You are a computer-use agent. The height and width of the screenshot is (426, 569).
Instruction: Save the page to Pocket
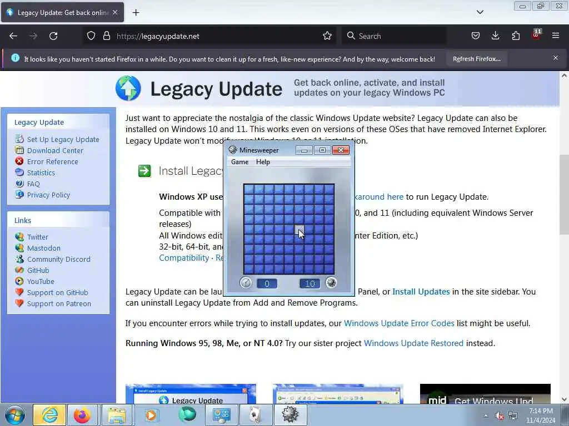pos(476,36)
